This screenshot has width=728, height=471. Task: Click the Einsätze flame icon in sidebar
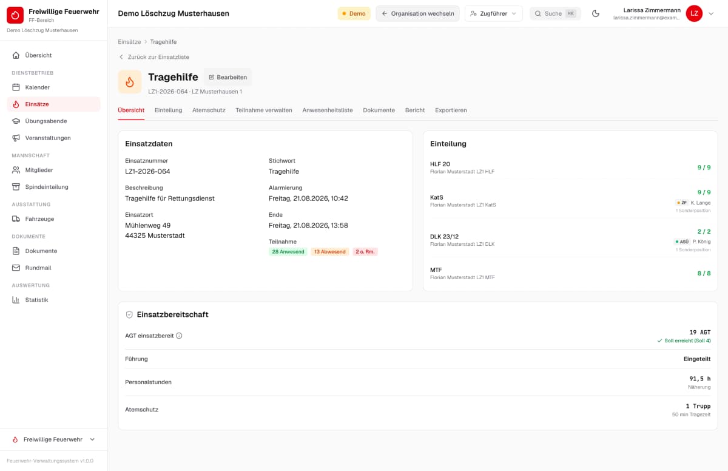click(x=16, y=104)
